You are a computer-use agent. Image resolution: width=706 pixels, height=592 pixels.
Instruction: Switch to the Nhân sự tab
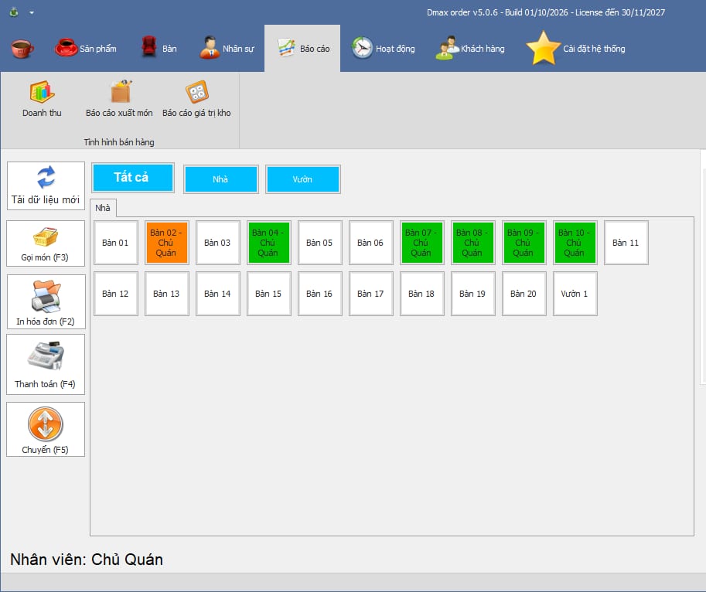227,48
